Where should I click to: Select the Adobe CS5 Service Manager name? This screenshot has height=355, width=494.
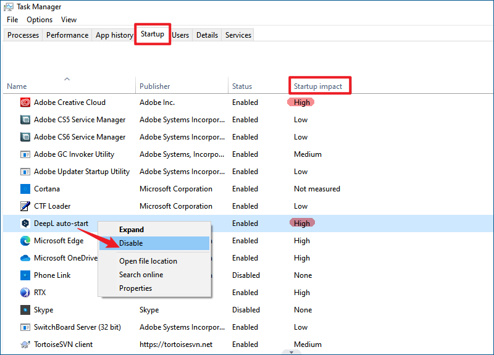tap(80, 120)
